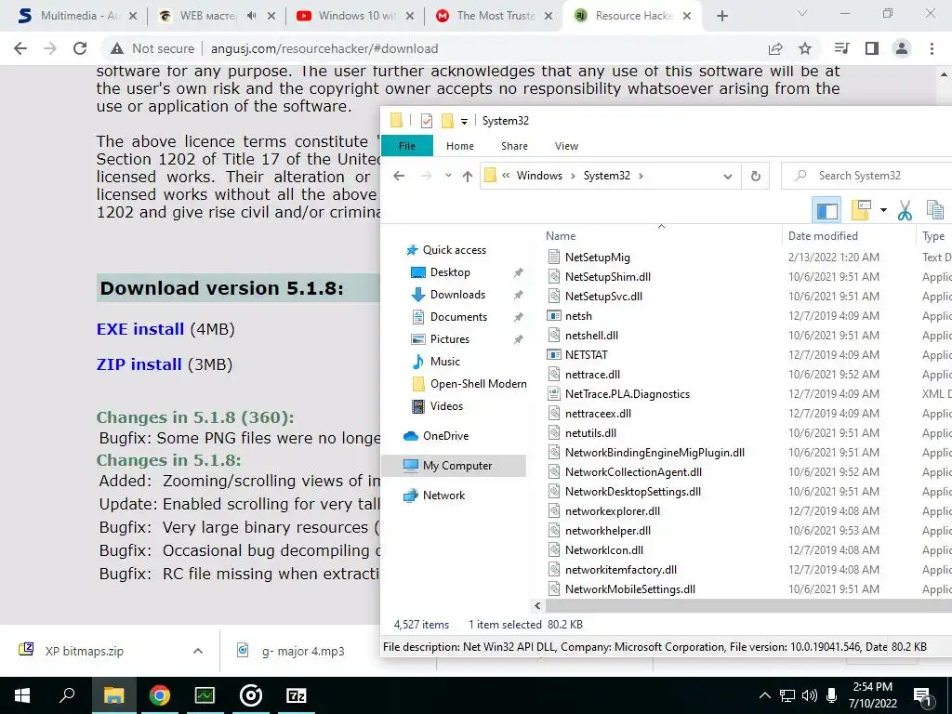The height and width of the screenshot is (714, 952).
Task: Open Documents in navigation pane
Action: click(458, 316)
